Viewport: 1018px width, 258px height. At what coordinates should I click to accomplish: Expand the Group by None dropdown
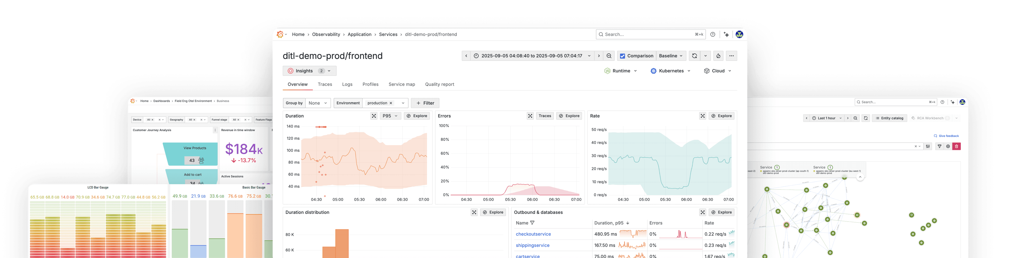coord(318,103)
